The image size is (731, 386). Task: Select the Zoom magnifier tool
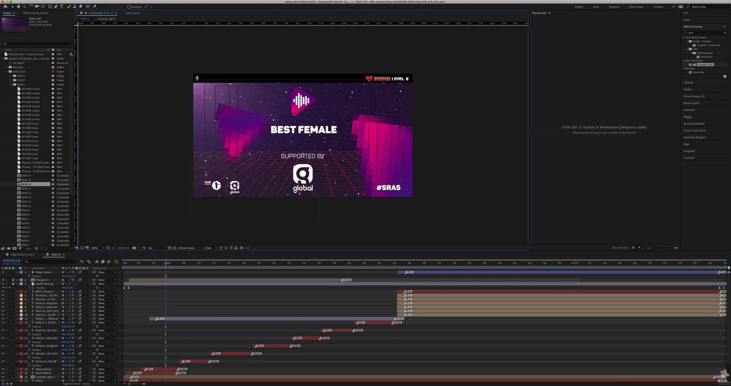coord(24,6)
